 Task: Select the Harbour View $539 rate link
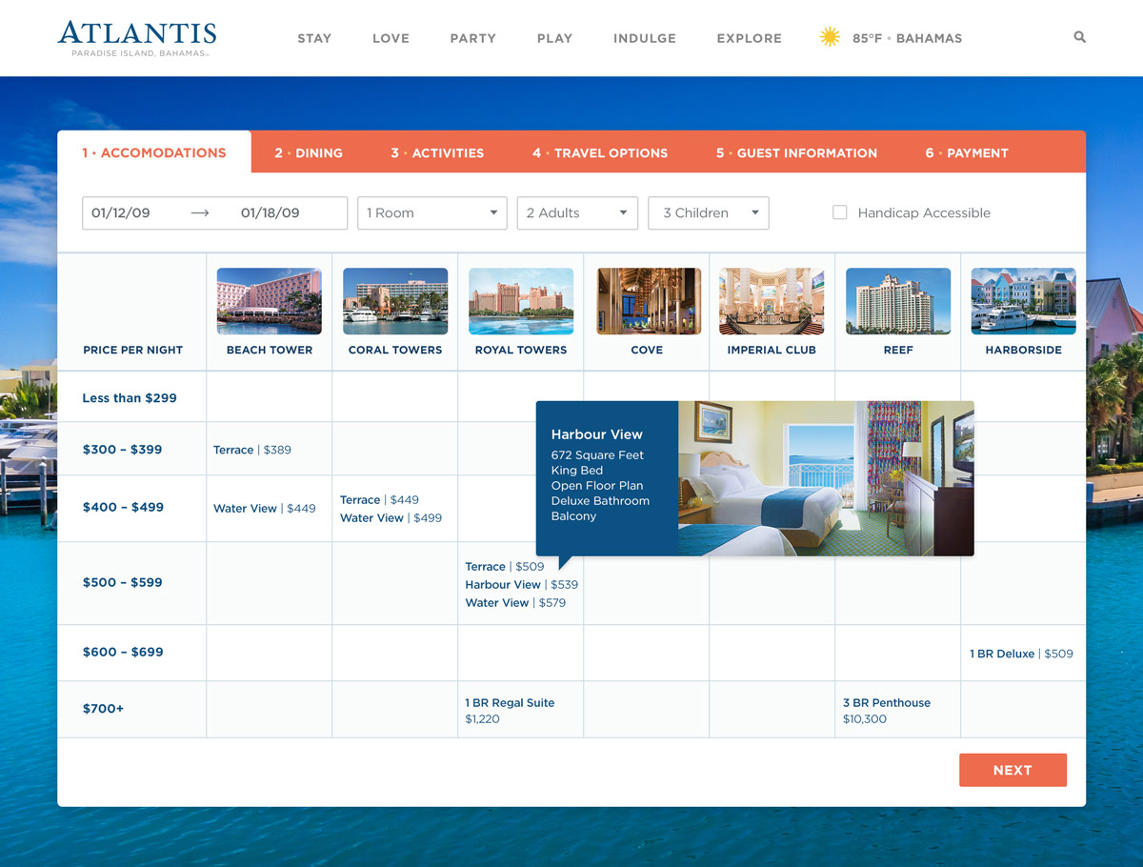click(521, 584)
